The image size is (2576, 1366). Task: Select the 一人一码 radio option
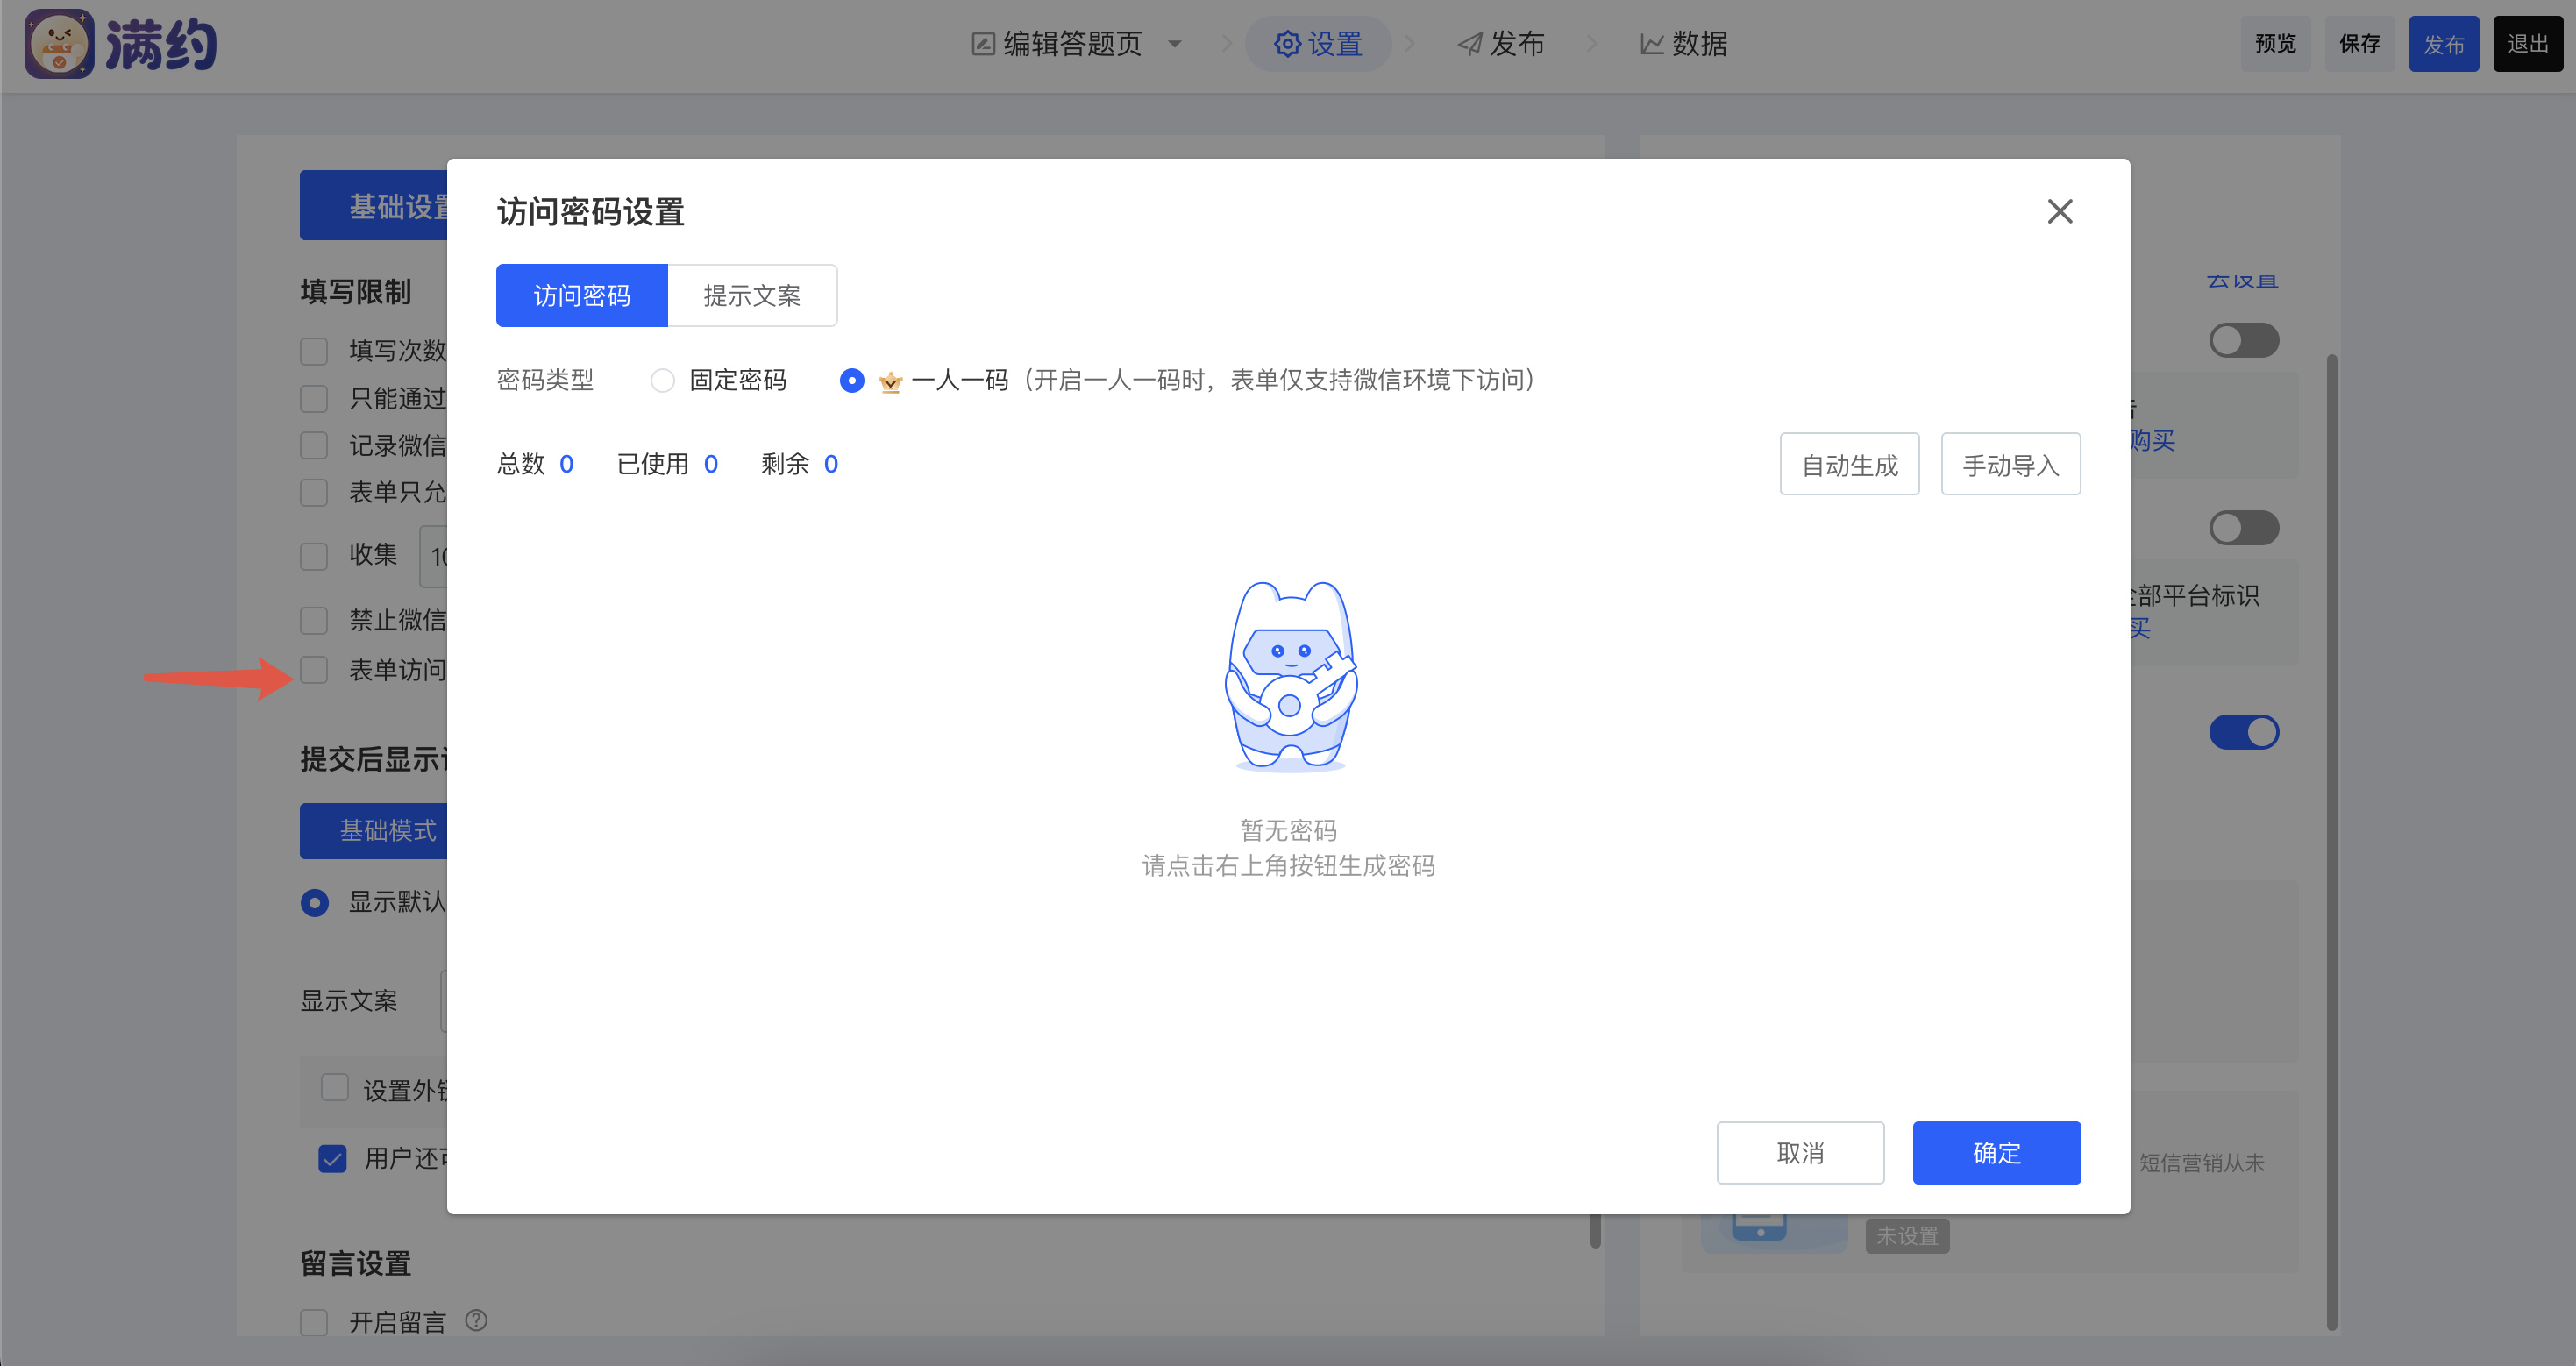point(851,381)
